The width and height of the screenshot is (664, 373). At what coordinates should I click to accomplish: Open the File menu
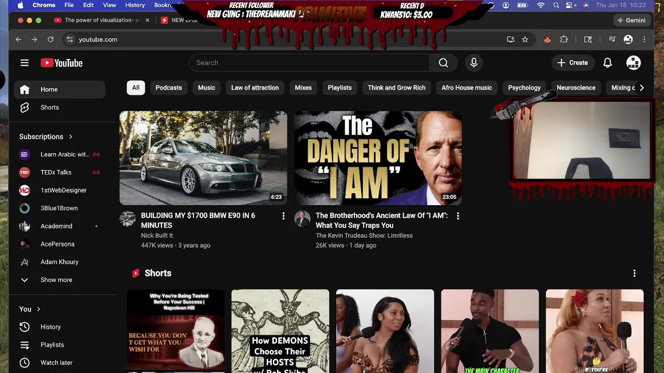tap(69, 5)
